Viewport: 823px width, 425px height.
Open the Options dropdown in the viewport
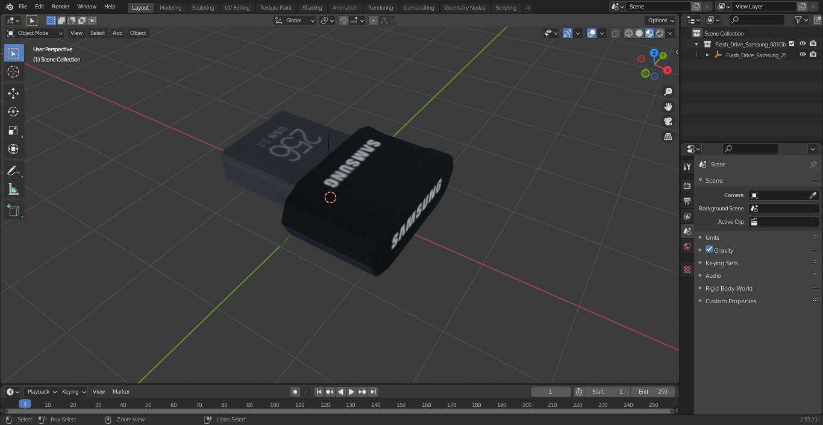pos(661,20)
